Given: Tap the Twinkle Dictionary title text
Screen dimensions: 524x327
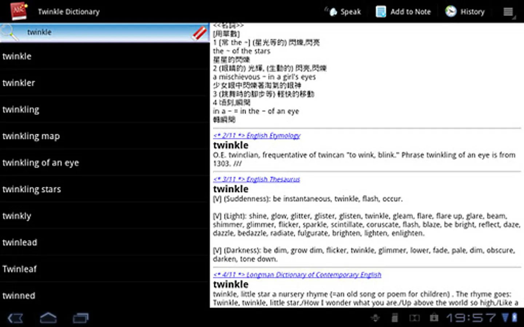Looking at the screenshot, I should [69, 12].
